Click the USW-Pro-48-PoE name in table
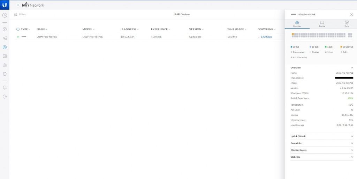This screenshot has width=357, height=179. coord(47,37)
